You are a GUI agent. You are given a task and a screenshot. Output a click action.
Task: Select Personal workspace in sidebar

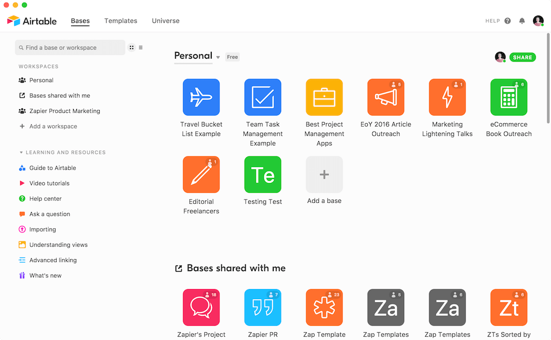pos(36,80)
